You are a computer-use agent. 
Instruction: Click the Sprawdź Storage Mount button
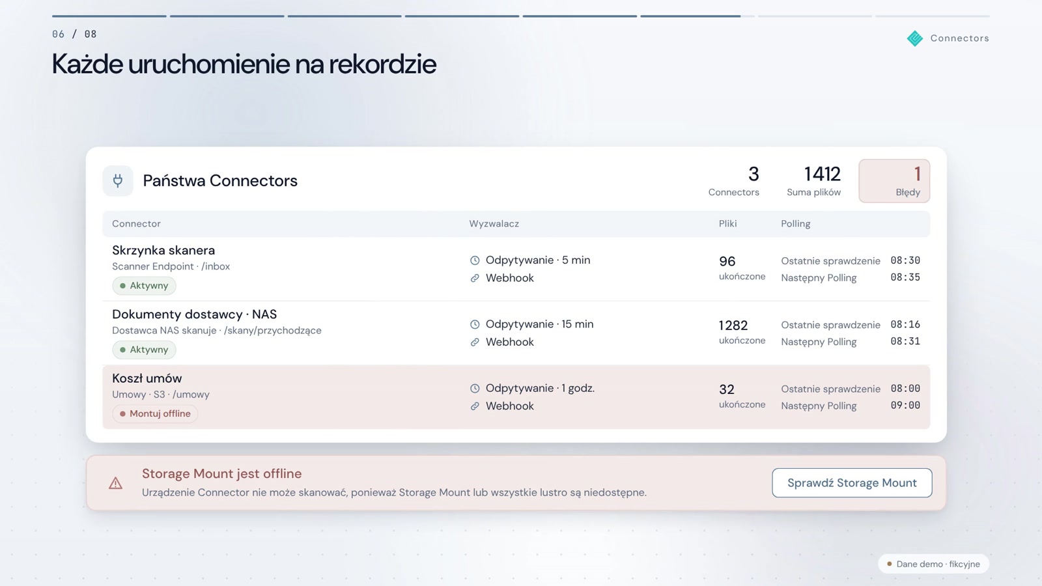pos(852,482)
